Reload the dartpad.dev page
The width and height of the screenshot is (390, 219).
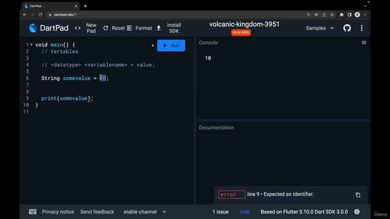coord(41,15)
